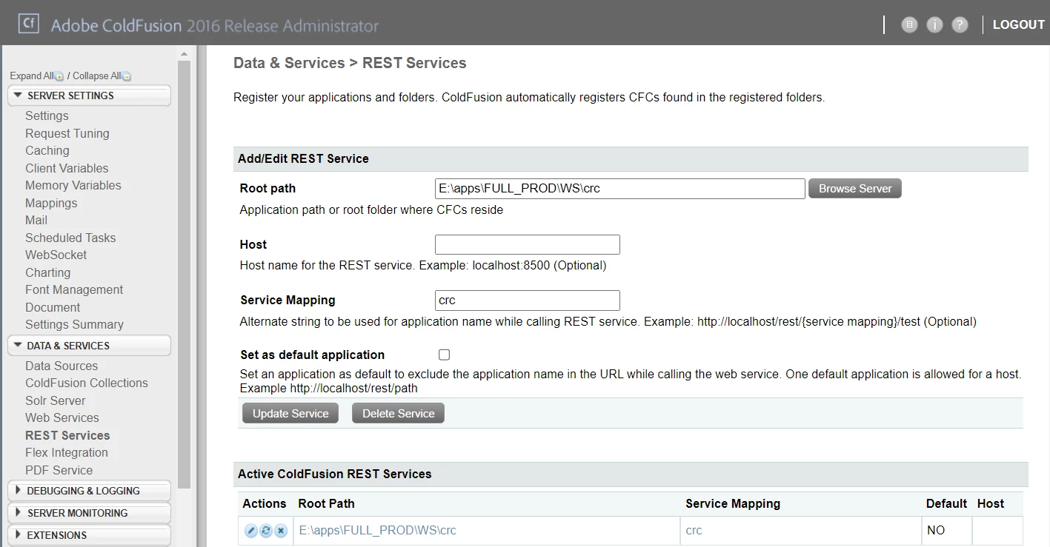Open Charting settings
Viewport: 1050px width, 547px height.
[48, 272]
